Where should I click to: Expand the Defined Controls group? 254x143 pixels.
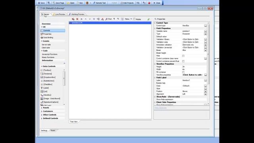42,118
